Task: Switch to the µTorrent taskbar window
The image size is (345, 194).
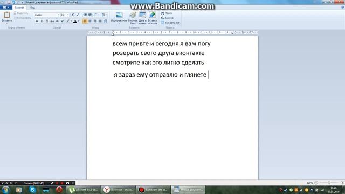Action: (83, 190)
